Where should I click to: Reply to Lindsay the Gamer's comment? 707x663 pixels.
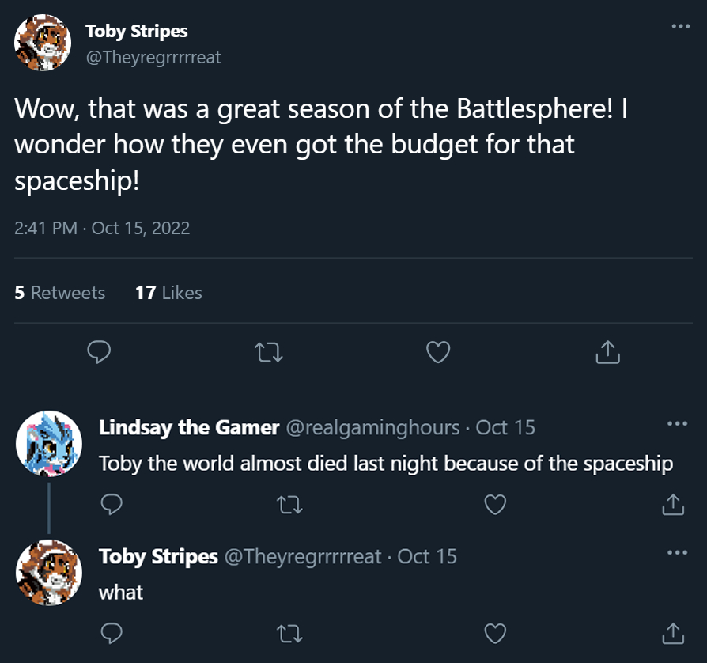pos(112,504)
